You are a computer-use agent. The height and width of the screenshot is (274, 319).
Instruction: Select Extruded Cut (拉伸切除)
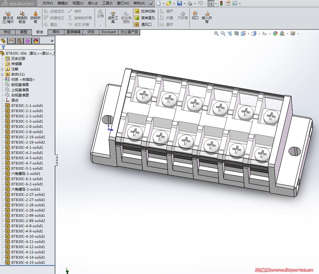tap(145, 11)
